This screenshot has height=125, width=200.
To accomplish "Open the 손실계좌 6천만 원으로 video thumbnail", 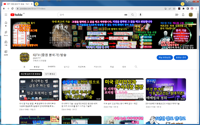I will 81,89.
